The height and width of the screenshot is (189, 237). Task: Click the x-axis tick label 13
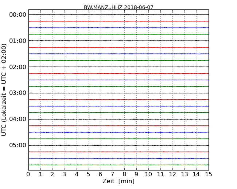point(184,174)
